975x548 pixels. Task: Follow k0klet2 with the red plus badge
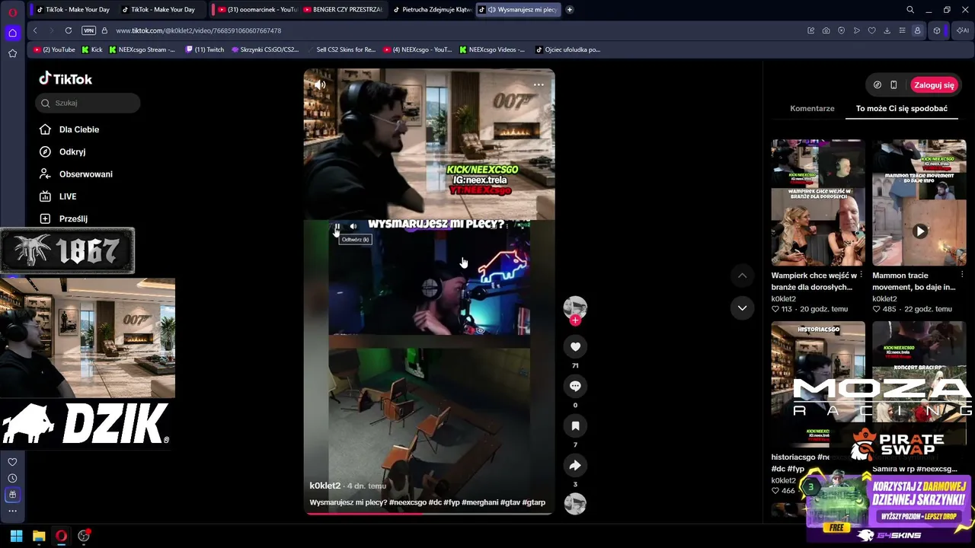(x=575, y=320)
